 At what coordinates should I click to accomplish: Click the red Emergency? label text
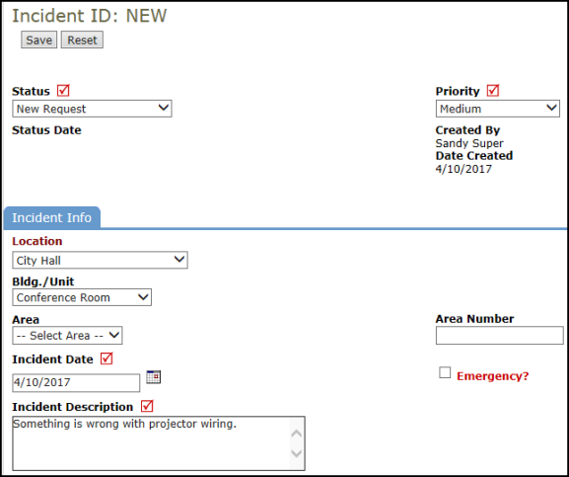tap(493, 376)
